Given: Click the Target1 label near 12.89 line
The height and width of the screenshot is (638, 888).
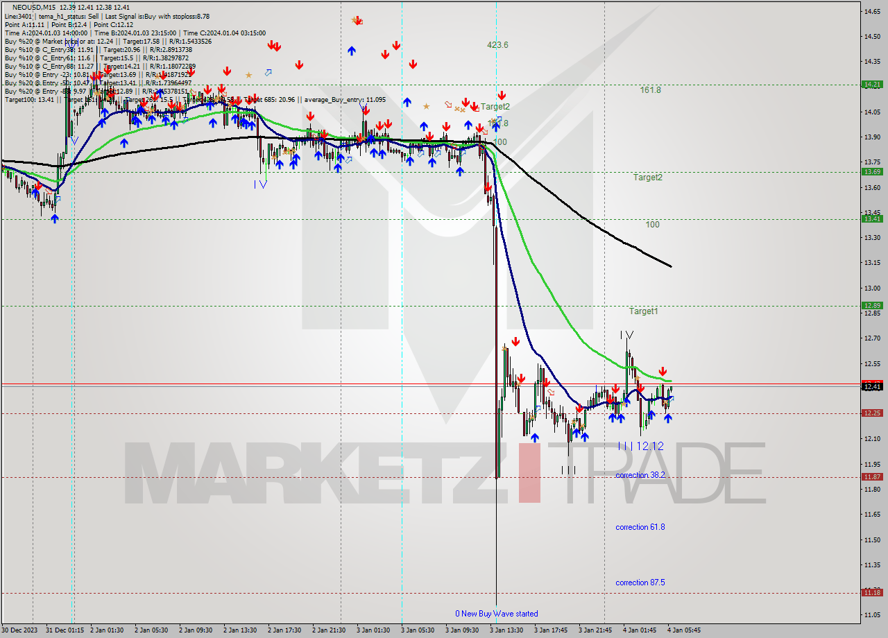Looking at the screenshot, I should pyautogui.click(x=643, y=311).
